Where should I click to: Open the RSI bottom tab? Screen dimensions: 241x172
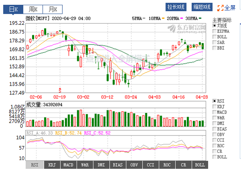(x=35, y=165)
